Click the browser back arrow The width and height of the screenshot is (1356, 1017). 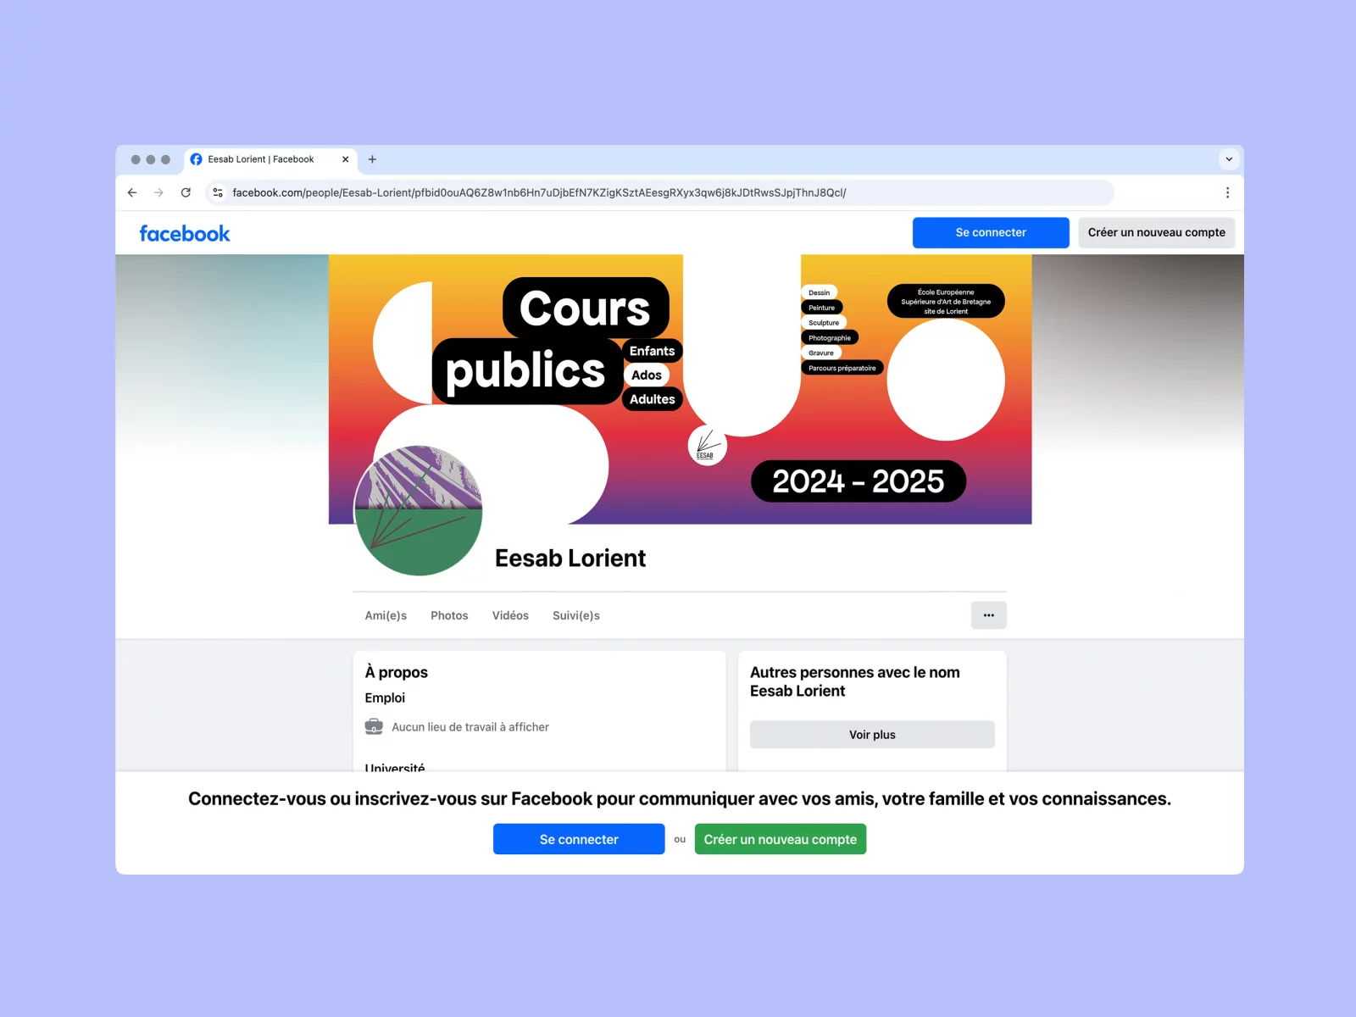pos(132,192)
